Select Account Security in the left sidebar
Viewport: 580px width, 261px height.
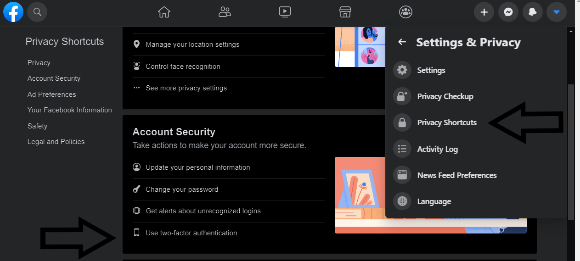coord(54,78)
